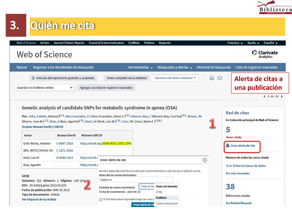This screenshot has height=219, width=292.
Task: Click Crear alerta de cita link
Action: pos(242,146)
